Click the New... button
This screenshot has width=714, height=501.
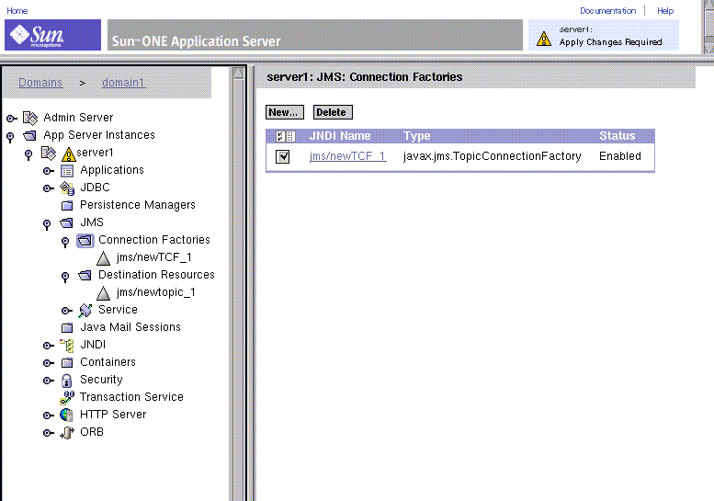point(285,112)
